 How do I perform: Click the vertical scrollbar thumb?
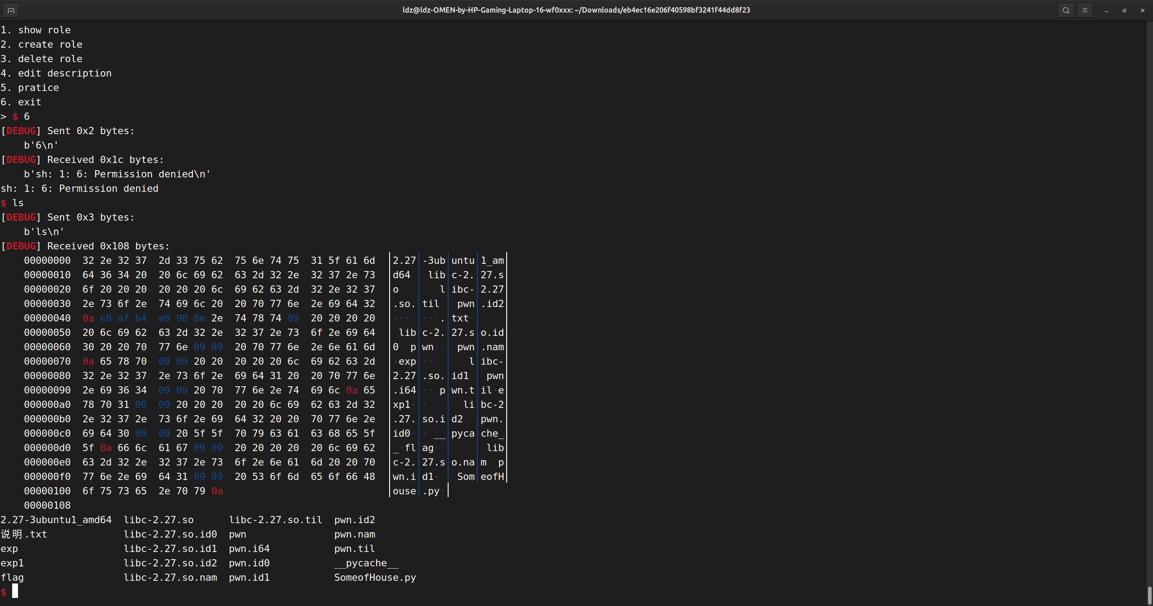1149,595
